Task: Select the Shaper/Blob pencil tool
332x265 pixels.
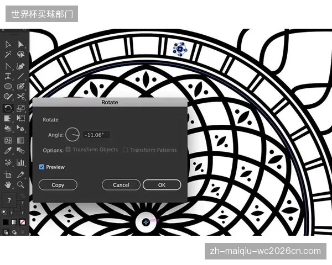Action: pos(8,97)
